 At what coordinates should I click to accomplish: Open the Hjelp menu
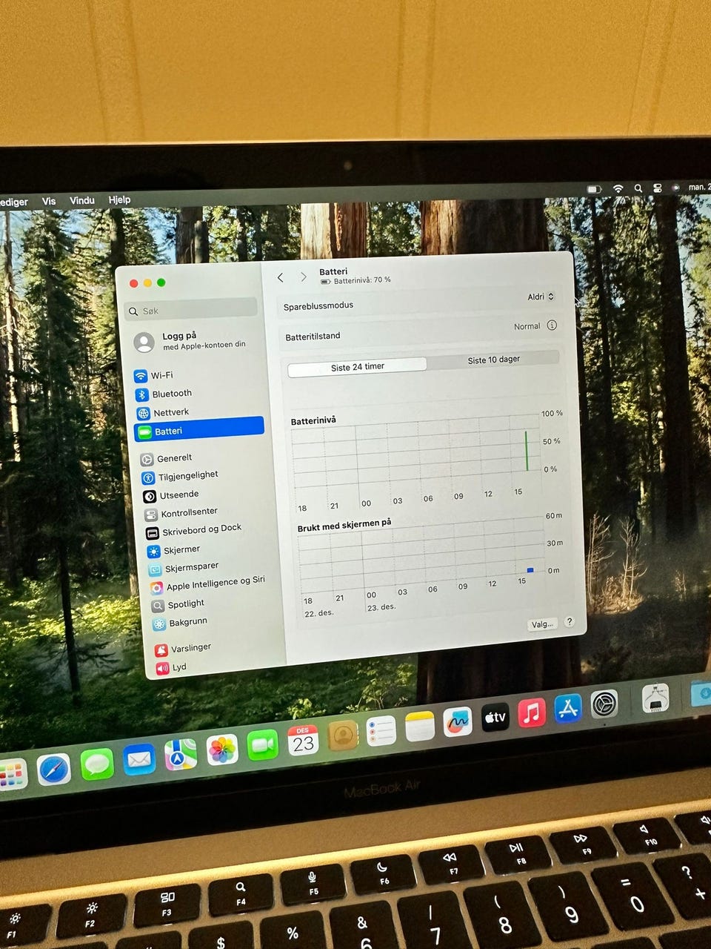119,199
